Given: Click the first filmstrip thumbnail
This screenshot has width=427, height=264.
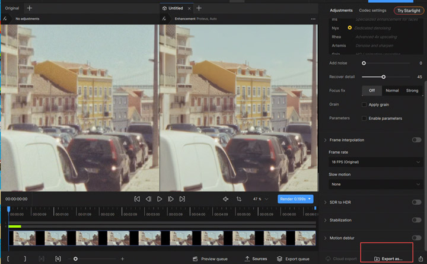Looking at the screenshot, I should (24, 238).
